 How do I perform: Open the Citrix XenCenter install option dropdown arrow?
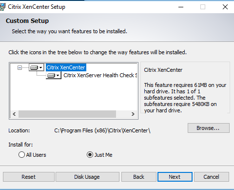[41, 67]
